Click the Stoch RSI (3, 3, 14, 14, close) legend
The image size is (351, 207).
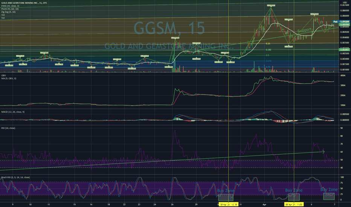(15, 178)
